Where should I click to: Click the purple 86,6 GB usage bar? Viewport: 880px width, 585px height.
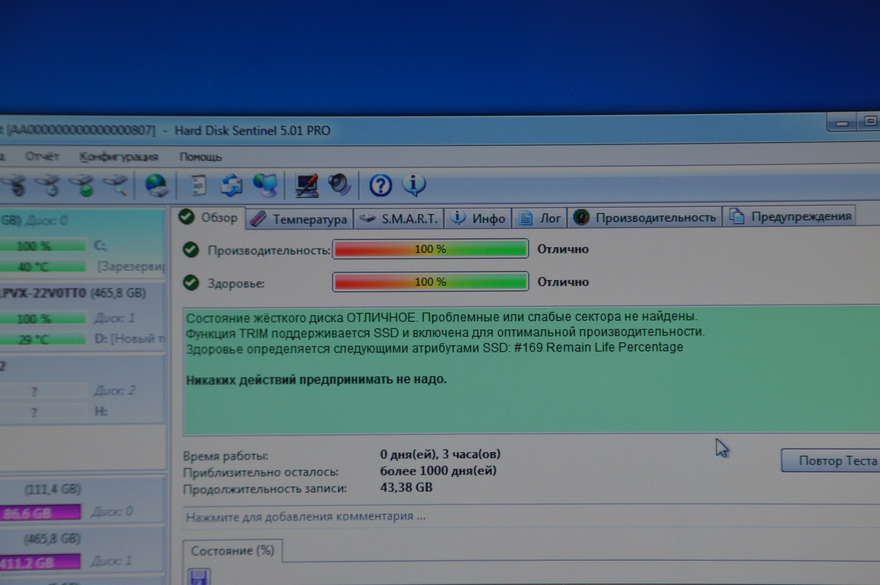(40, 512)
